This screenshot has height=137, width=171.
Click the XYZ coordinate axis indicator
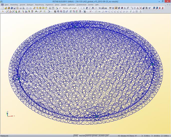[x=10, y=114]
